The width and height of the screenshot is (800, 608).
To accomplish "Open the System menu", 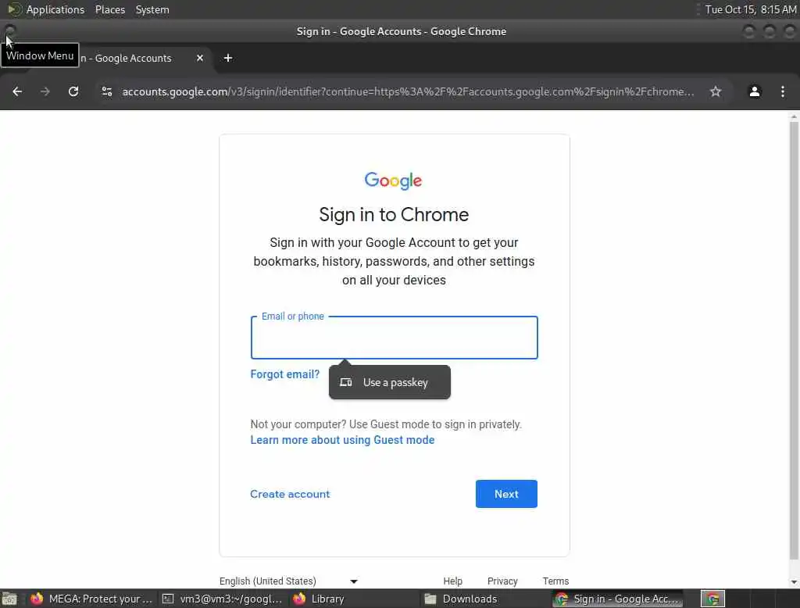I will pyautogui.click(x=152, y=9).
